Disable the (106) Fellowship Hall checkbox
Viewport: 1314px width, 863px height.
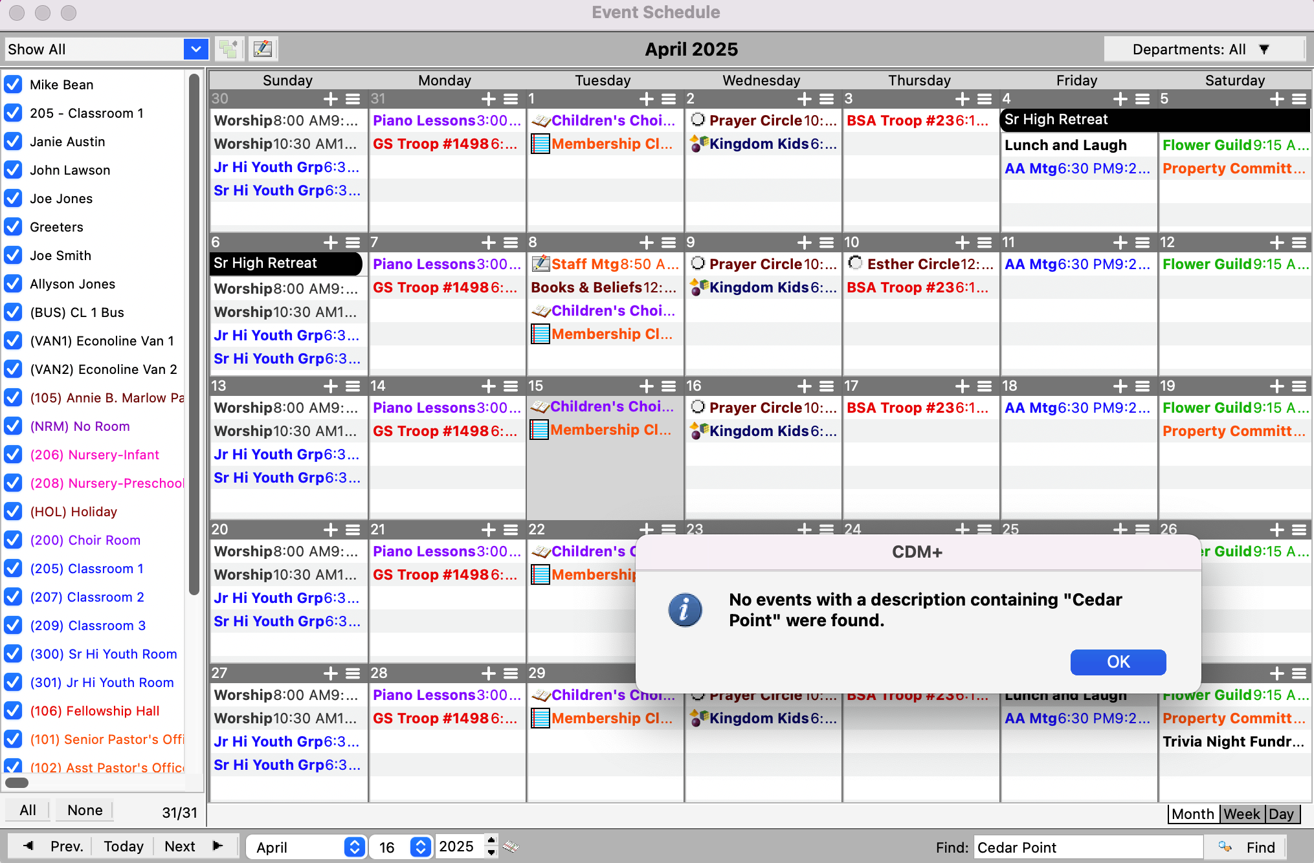point(14,711)
